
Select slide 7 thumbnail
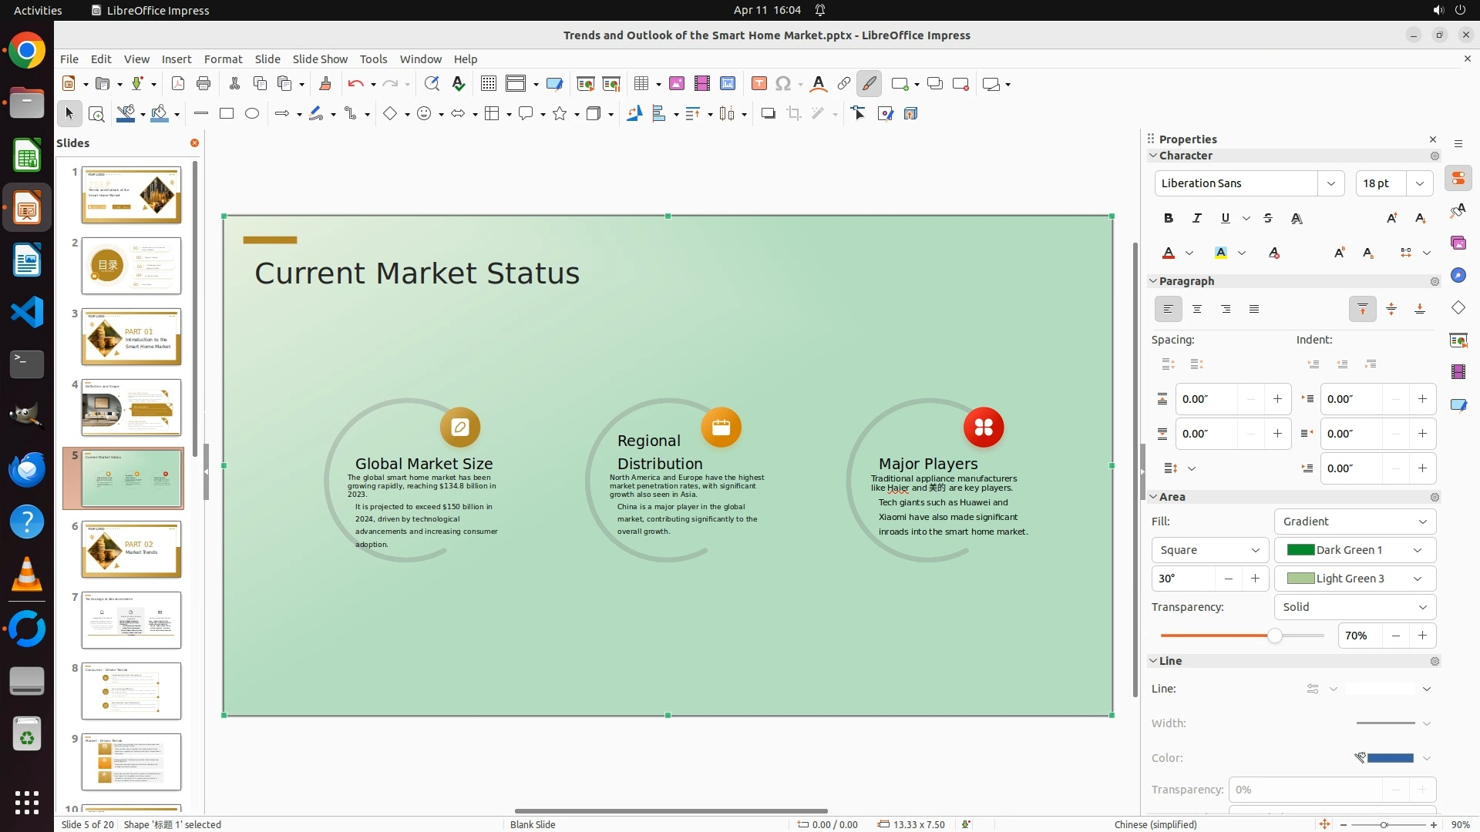(x=131, y=620)
